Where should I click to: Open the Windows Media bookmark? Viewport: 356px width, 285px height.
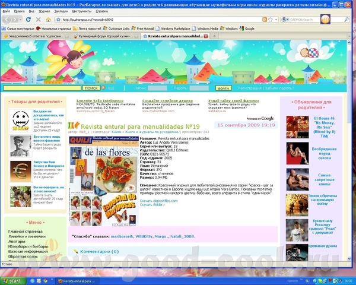point(205,28)
